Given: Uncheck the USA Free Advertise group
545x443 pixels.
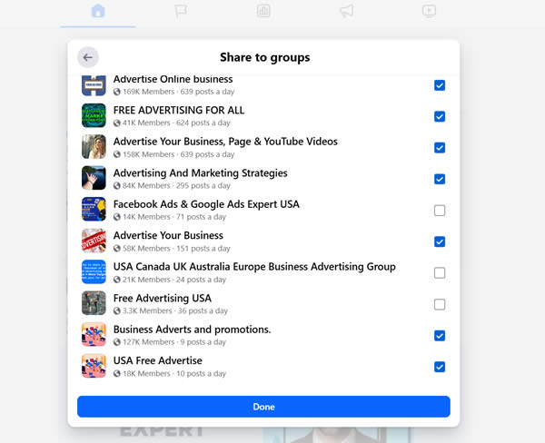Looking at the screenshot, I should click(440, 367).
